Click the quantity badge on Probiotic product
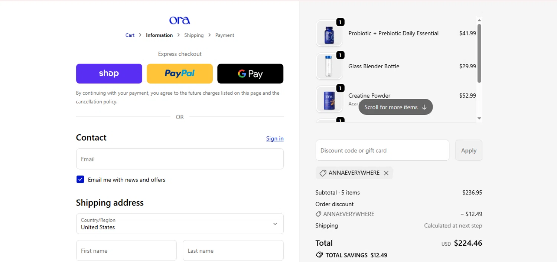The image size is (557, 262). click(x=340, y=22)
